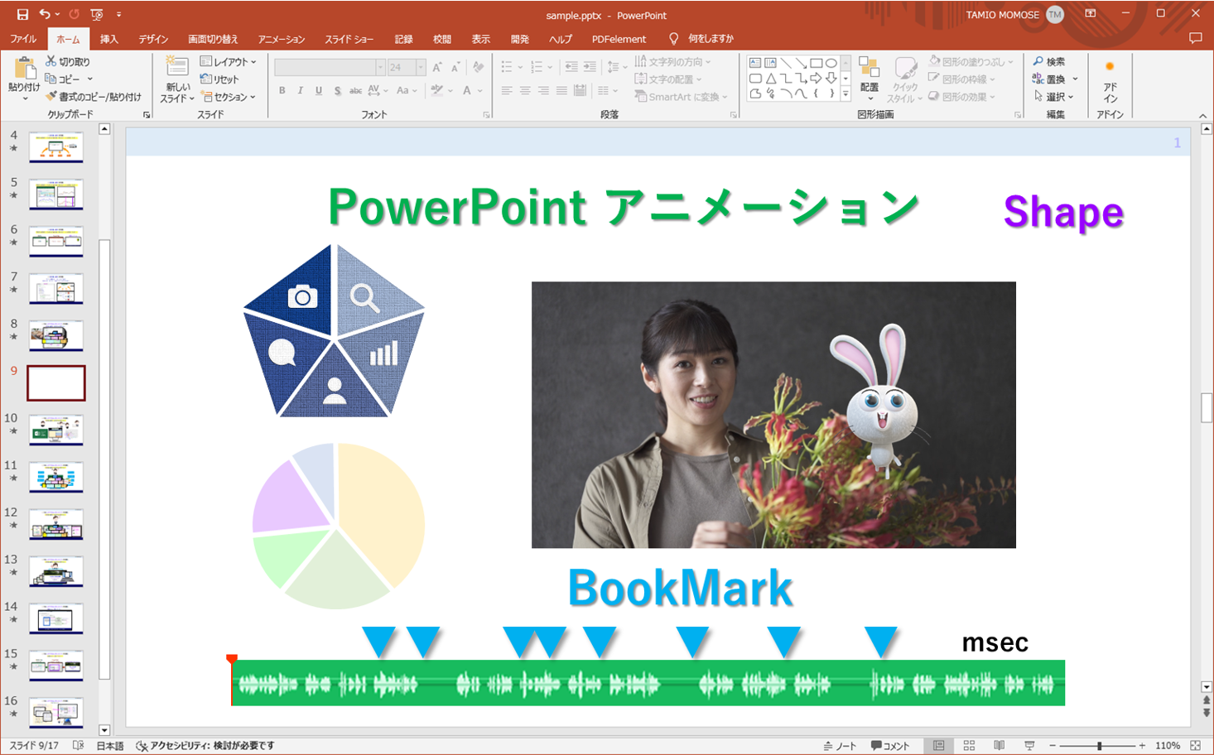Click the font color A button
1214x755 pixels.
(x=467, y=90)
